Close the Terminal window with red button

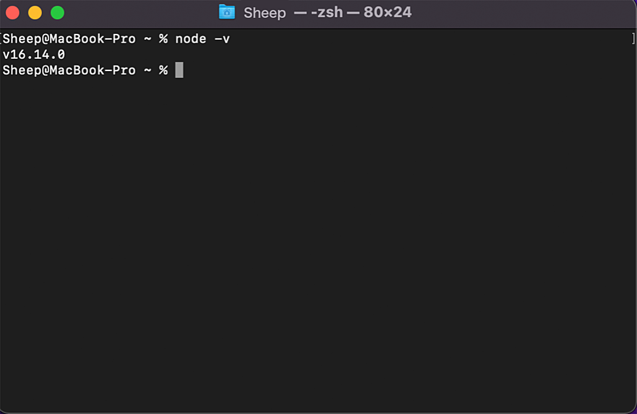[12, 12]
